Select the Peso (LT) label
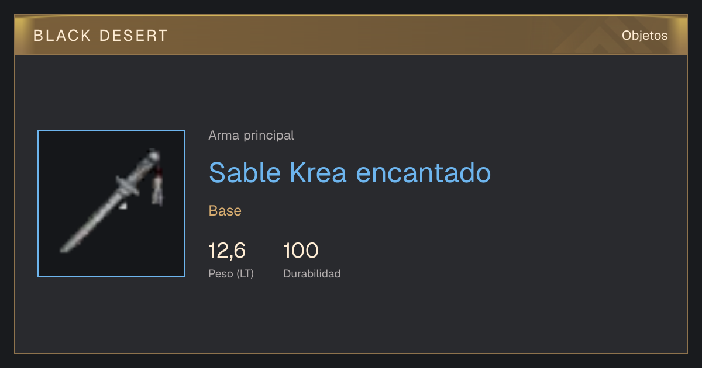Screen dimensions: 702x368 (231, 273)
